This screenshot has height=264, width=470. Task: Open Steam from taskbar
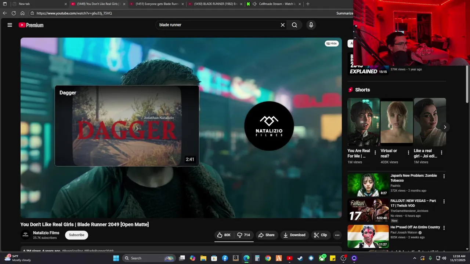(x=300, y=258)
